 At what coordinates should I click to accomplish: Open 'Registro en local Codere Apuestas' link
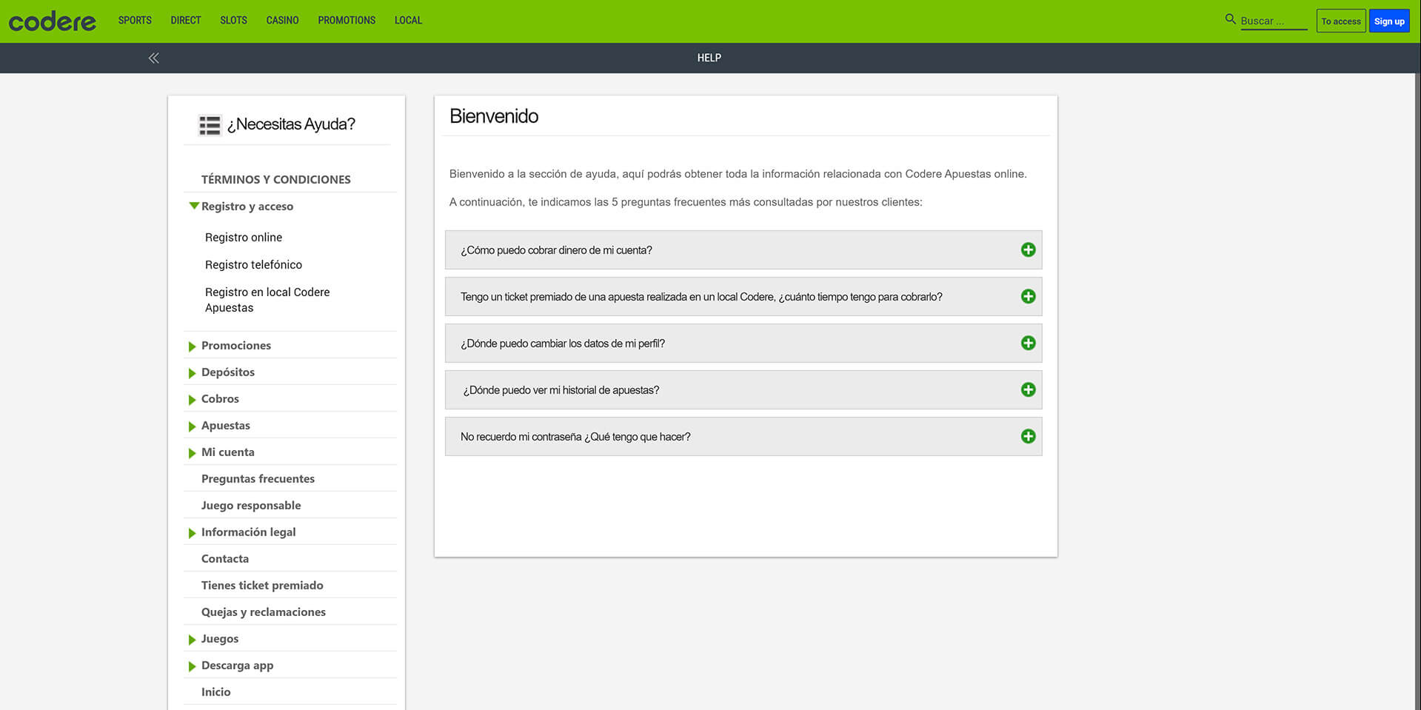point(267,300)
